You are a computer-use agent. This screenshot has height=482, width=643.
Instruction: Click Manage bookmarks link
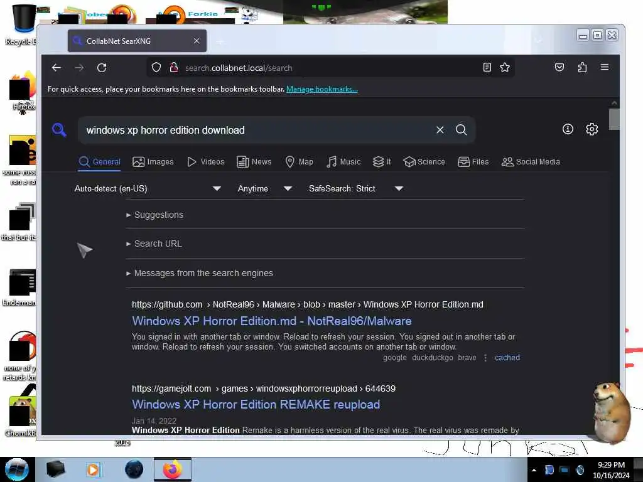(322, 89)
